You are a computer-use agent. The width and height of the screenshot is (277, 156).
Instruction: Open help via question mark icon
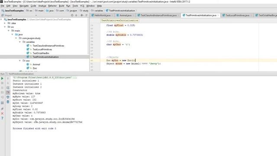click(2, 118)
